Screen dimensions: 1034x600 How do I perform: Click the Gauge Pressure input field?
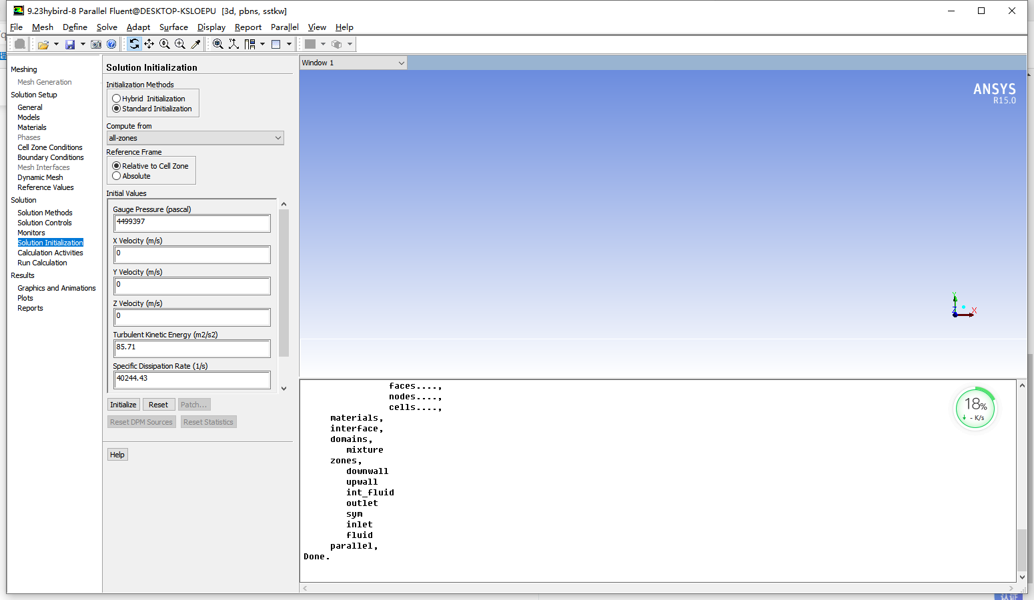tap(192, 223)
